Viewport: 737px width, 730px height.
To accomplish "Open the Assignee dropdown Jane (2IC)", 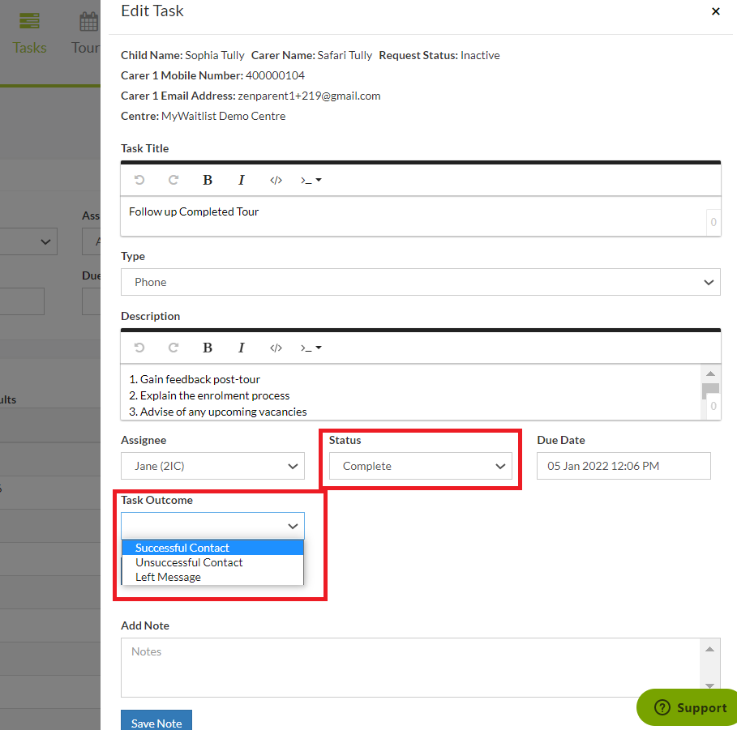I will coord(212,466).
